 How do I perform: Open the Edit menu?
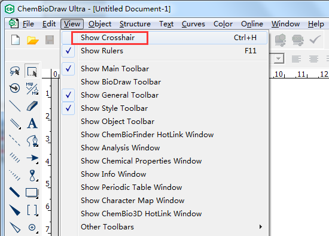(x=49, y=24)
